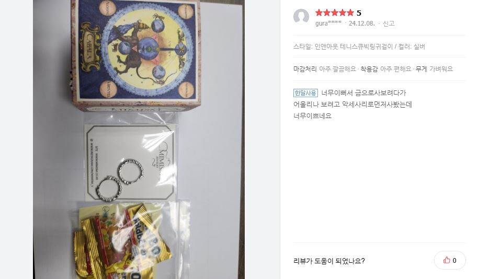Click the fifth red rating star
The image size is (478, 279).
tap(350, 13)
